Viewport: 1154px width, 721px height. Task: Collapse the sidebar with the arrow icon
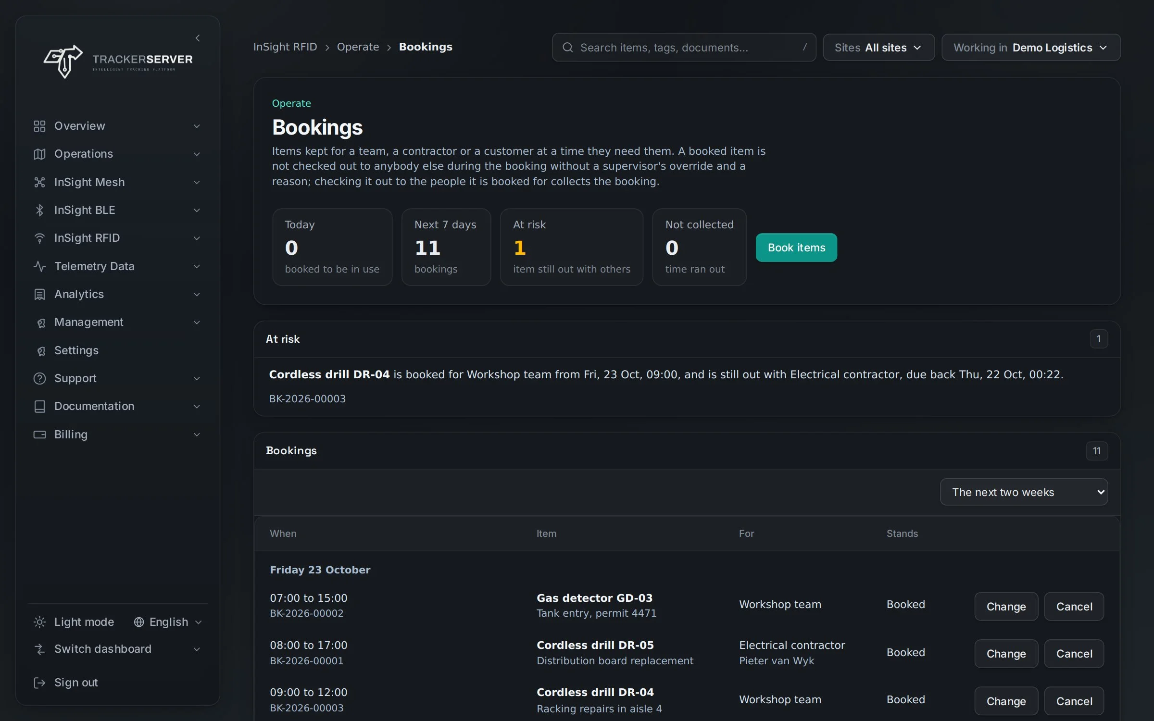click(198, 38)
